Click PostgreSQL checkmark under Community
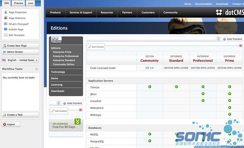Screen dimensions: 244x148 coord(149,141)
